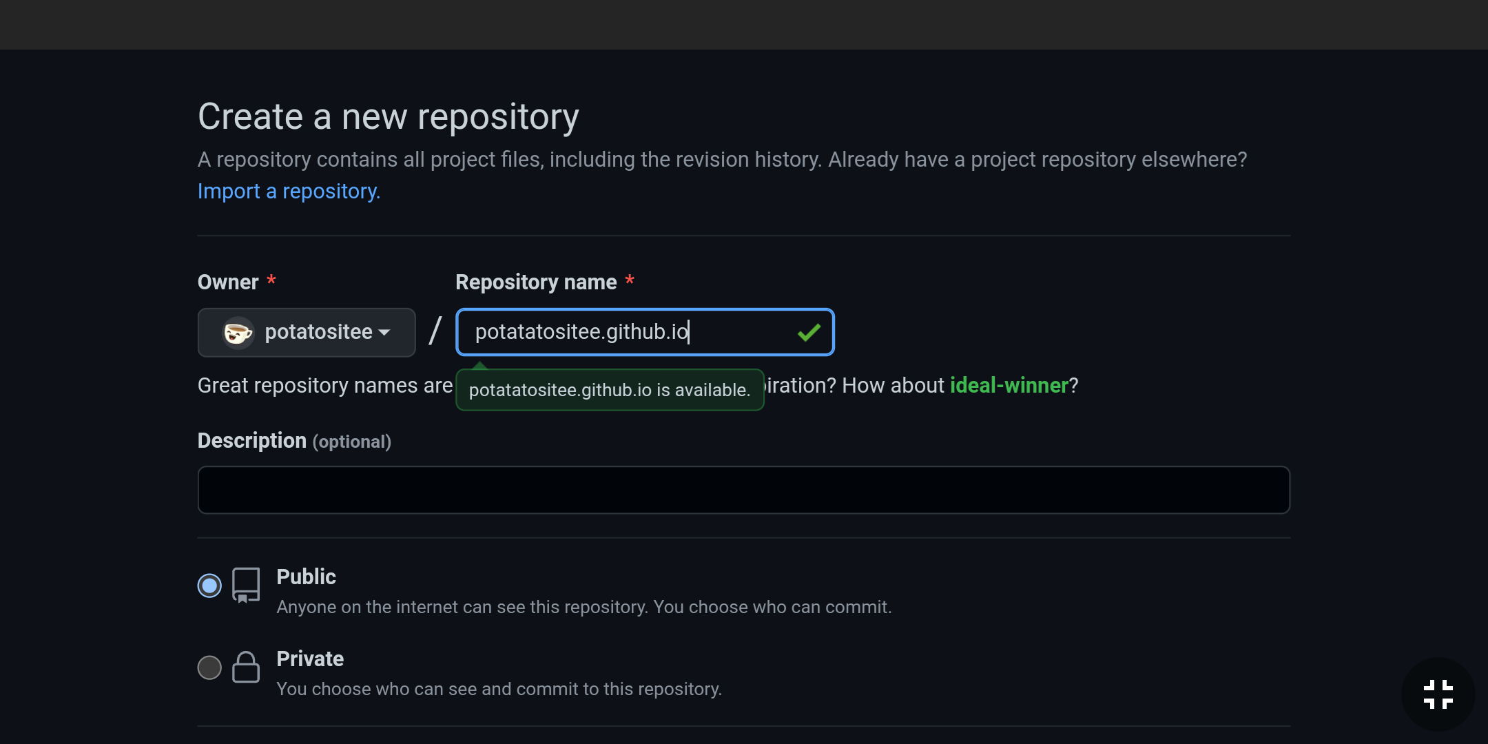Use the suggested name ideal-winner
The width and height of the screenshot is (1488, 744).
(x=1009, y=385)
